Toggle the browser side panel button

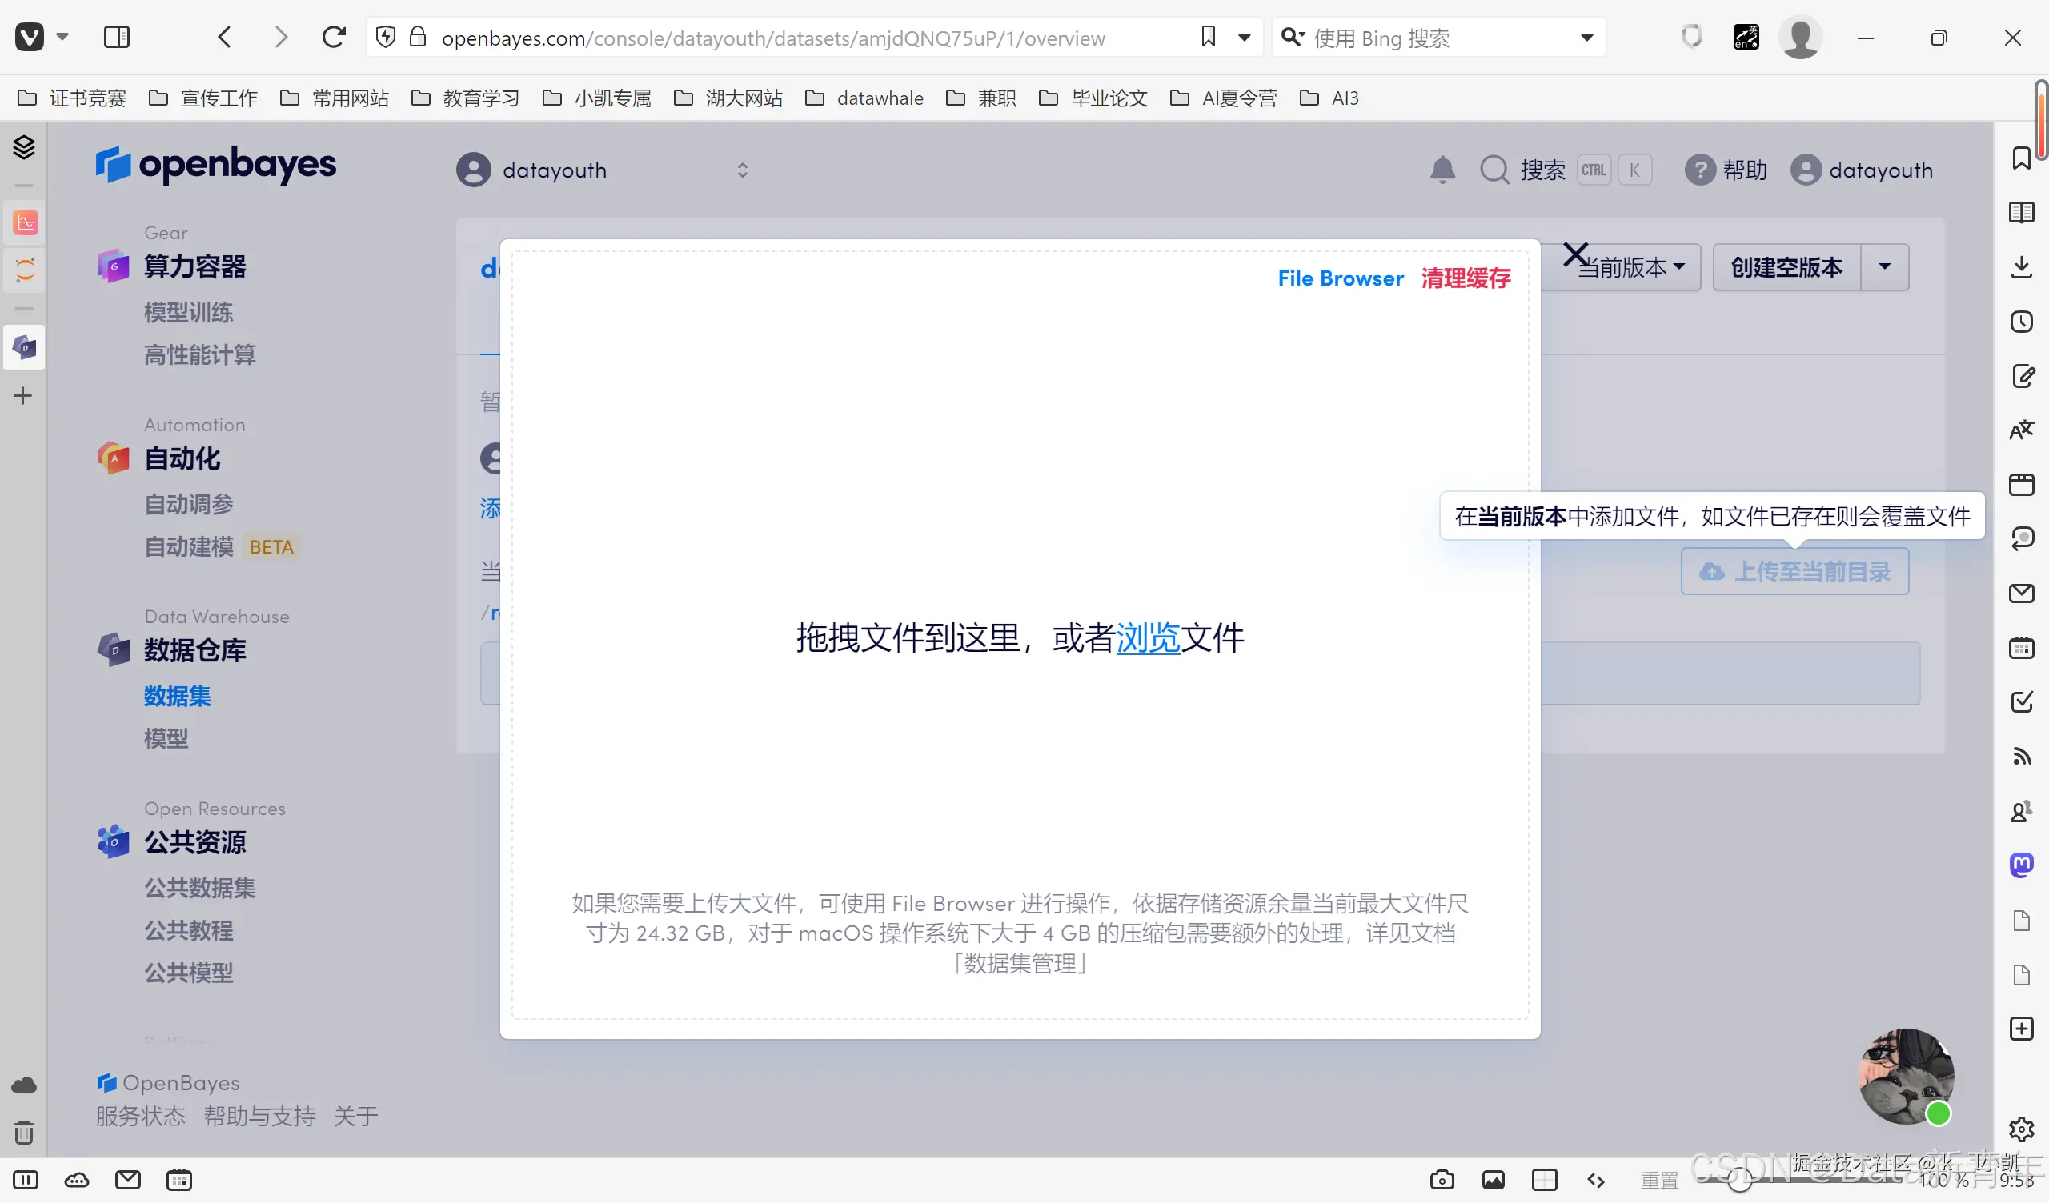pos(117,38)
